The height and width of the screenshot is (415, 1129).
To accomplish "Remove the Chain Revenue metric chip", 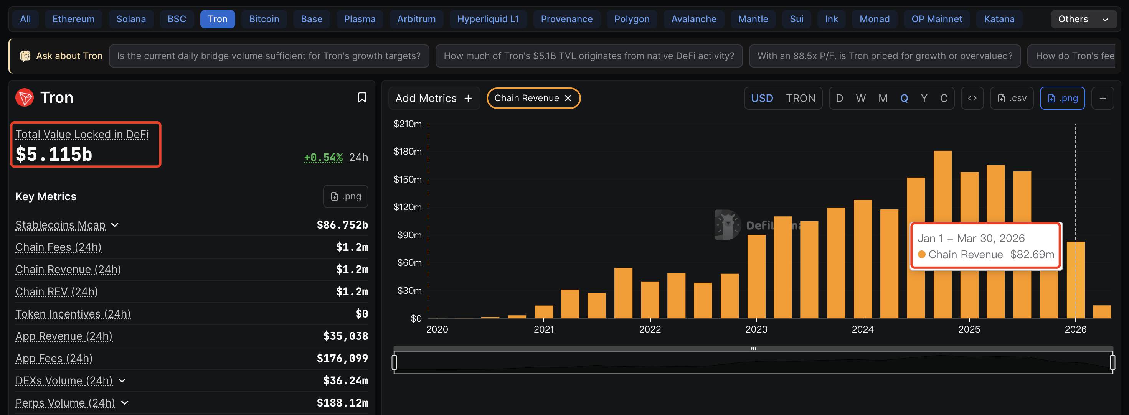I will [x=568, y=98].
